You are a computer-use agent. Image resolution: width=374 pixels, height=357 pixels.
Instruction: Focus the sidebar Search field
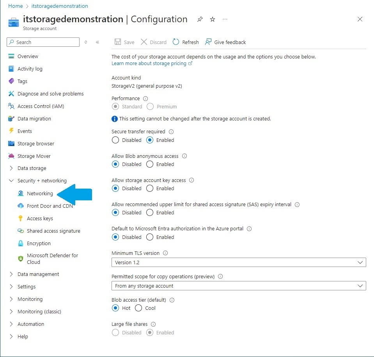point(43,42)
